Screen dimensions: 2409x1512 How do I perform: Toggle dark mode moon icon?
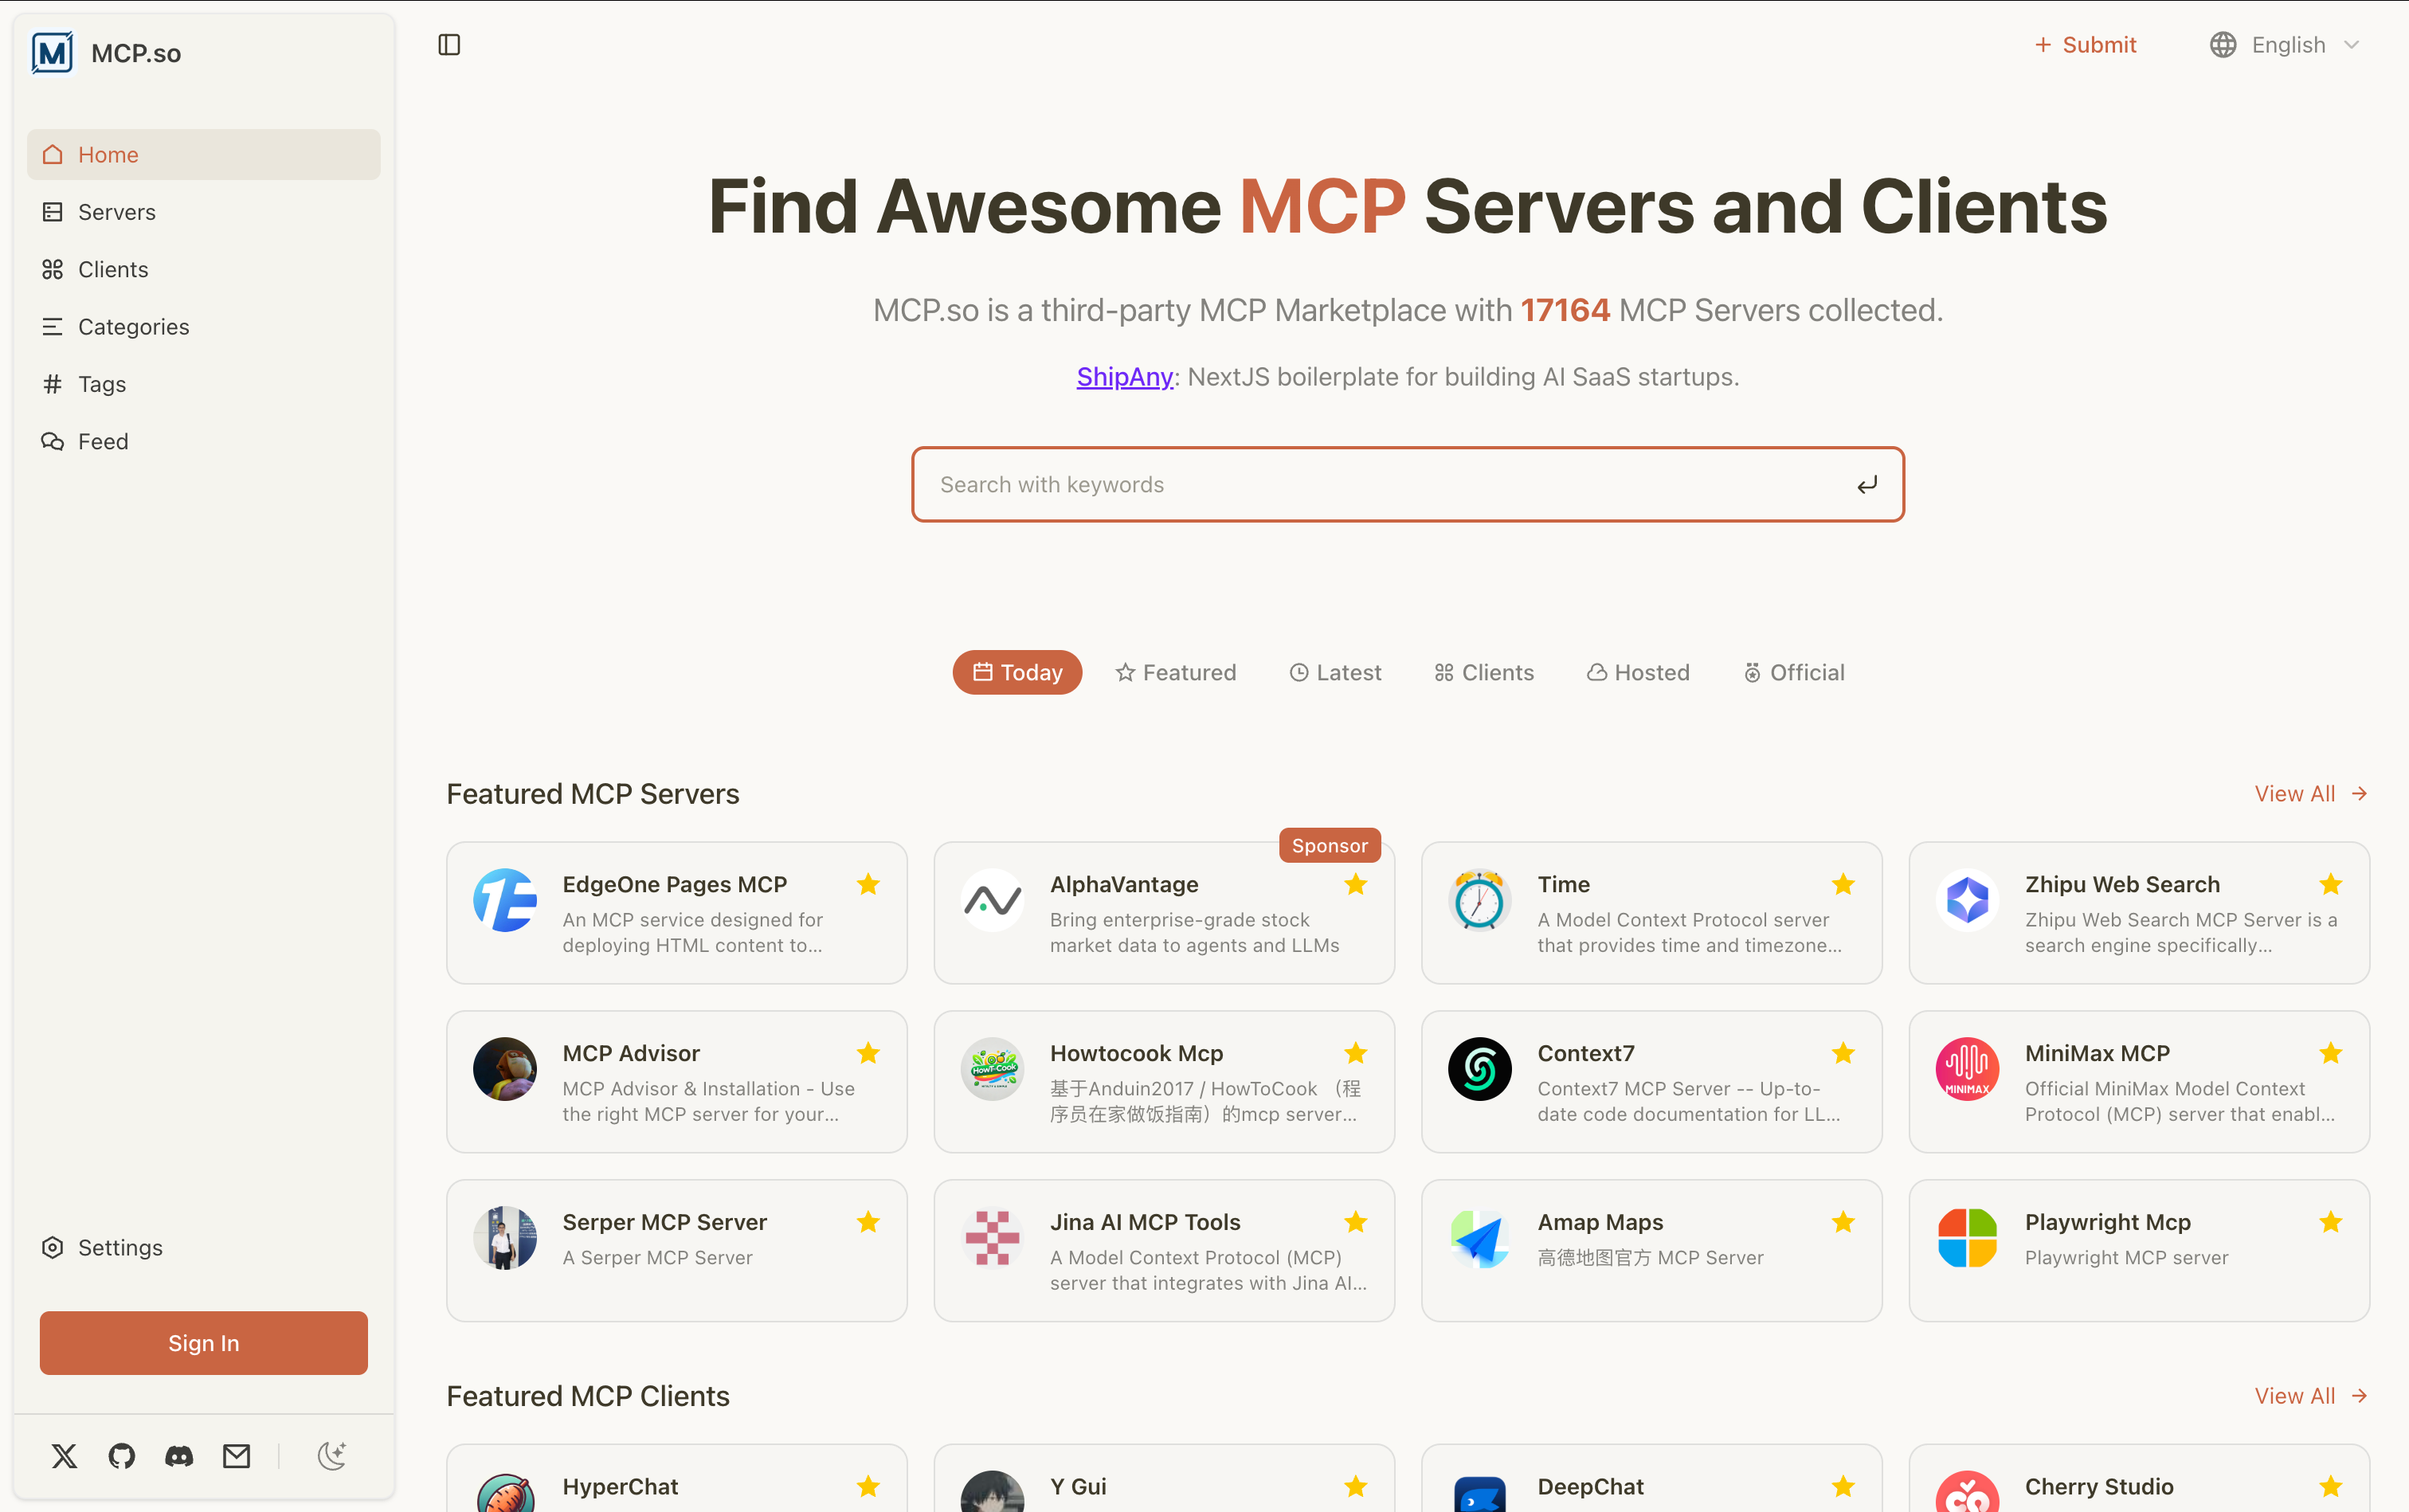point(332,1456)
